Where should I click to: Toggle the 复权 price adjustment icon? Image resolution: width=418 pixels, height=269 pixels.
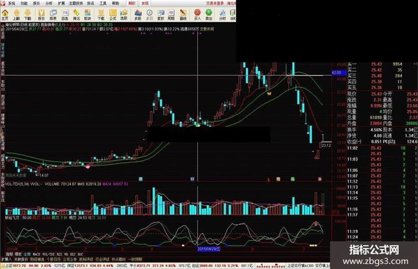tap(161, 15)
